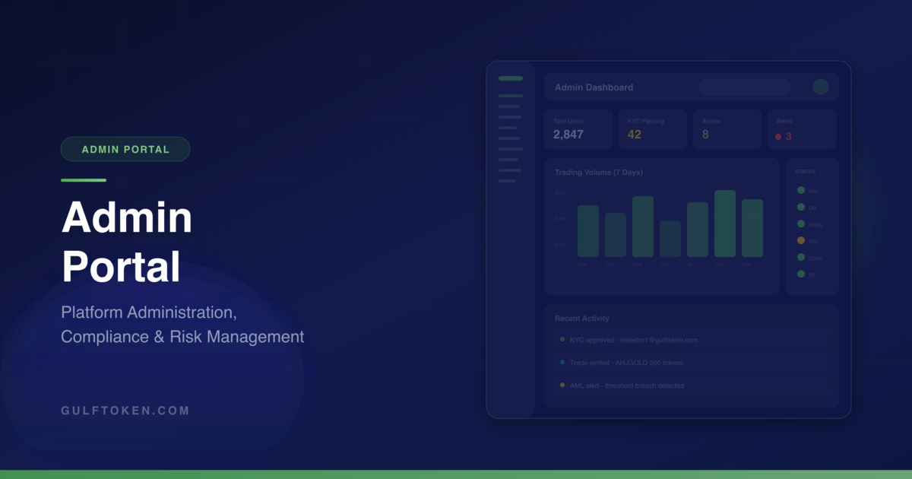
Task: Open 'AML alert - threshold breach detected' row
Action: tap(692, 385)
